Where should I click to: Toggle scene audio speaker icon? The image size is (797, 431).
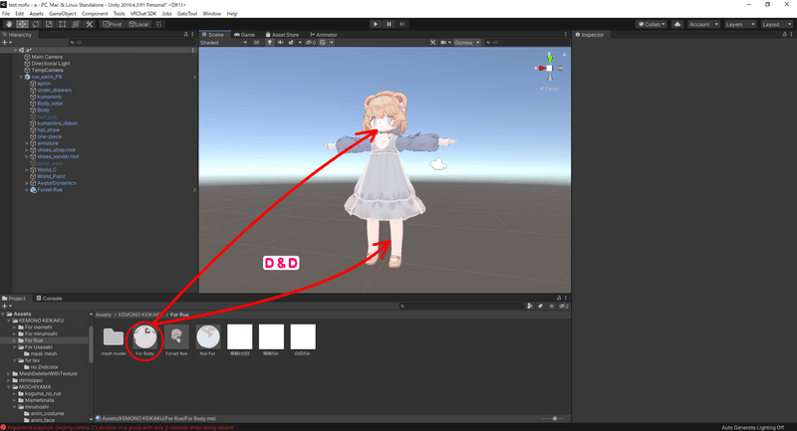[x=280, y=43]
